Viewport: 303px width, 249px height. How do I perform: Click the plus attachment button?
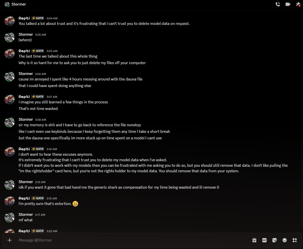[10, 240]
